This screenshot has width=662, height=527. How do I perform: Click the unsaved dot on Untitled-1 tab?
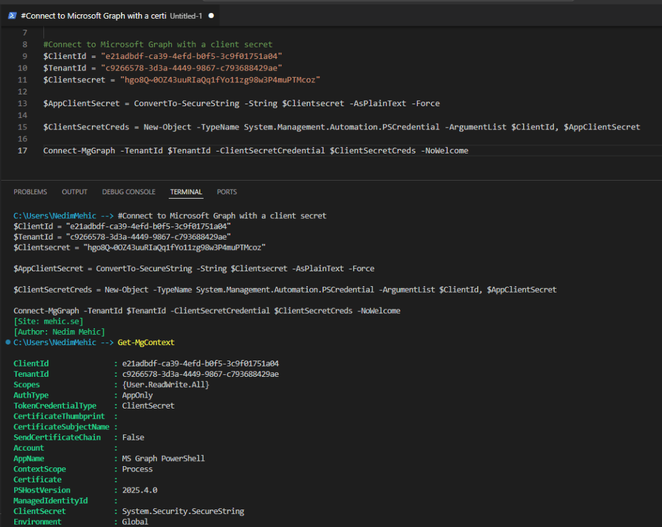pyautogui.click(x=211, y=15)
